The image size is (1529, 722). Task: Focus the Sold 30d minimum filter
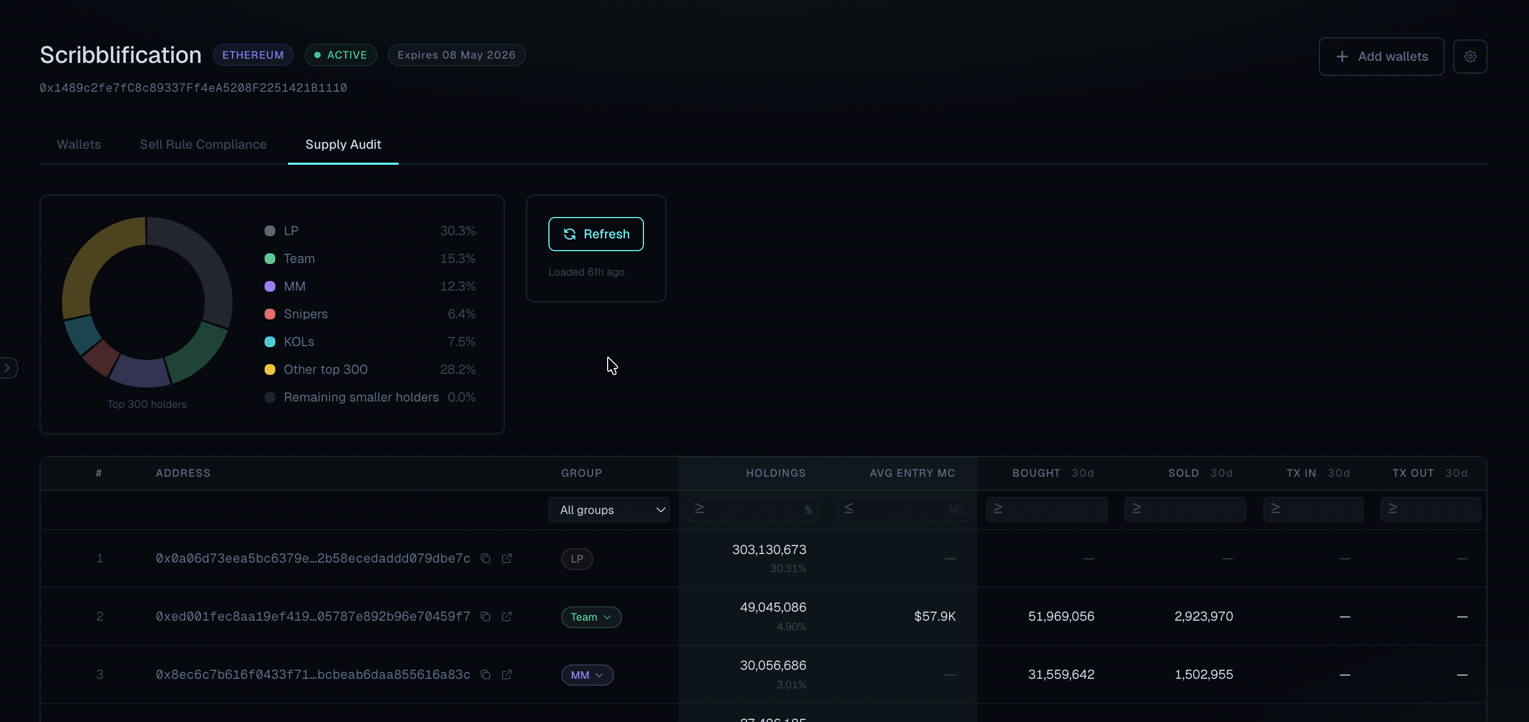(x=1185, y=510)
